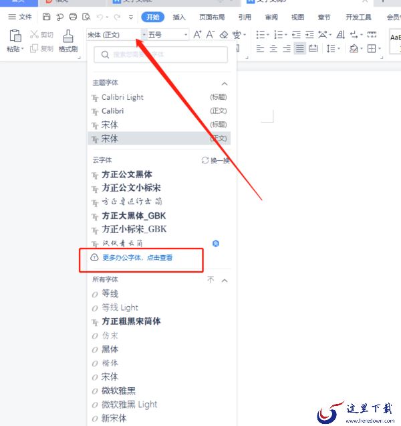Open the 页面布局 tab
Viewport: 401px width, 426px height.
212,17
